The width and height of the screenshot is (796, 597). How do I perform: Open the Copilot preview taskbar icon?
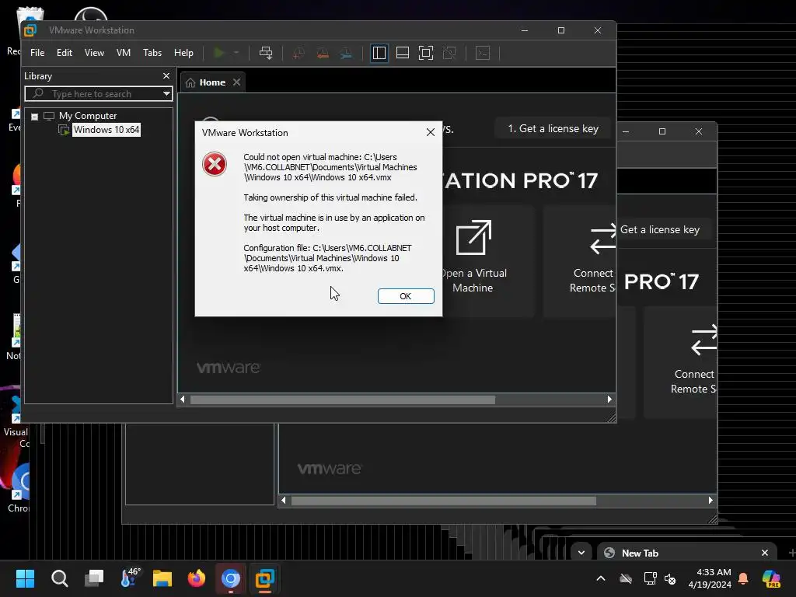[x=772, y=578]
